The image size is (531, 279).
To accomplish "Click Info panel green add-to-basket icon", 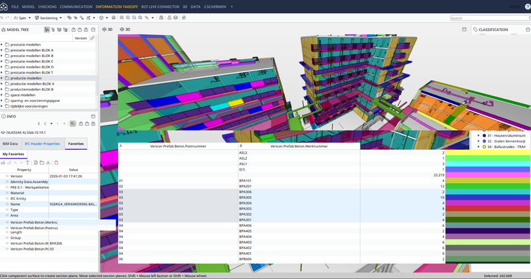I will [81, 124].
